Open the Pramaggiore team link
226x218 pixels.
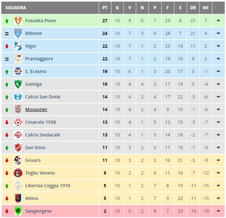pos(39,59)
